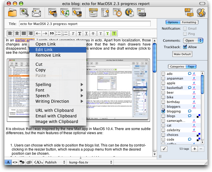Switch to the Formatting tab
Viewport: 212px width, 172px height.
189,22
